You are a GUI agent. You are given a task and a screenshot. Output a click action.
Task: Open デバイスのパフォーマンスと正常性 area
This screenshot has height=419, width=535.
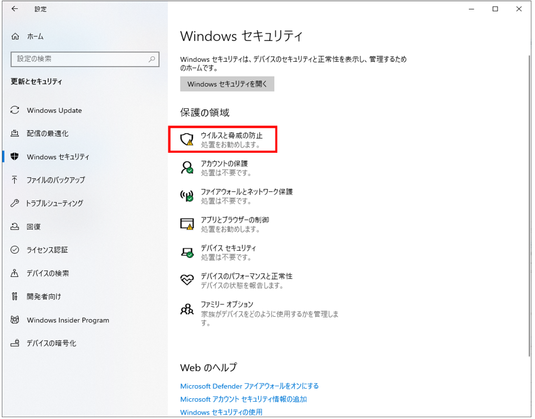[x=236, y=281]
